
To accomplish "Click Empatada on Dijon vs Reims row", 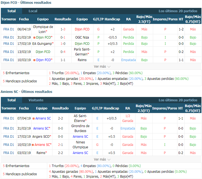I will point(129,60).
